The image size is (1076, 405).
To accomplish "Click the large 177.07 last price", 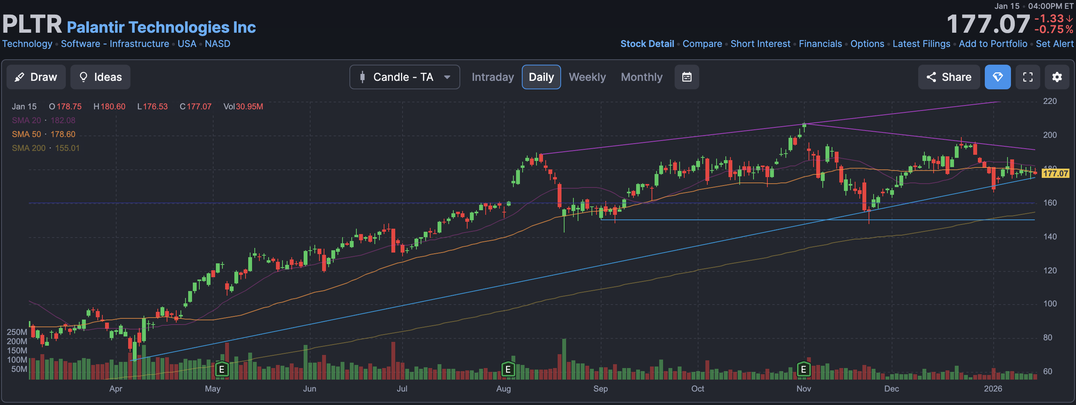I will 988,24.
